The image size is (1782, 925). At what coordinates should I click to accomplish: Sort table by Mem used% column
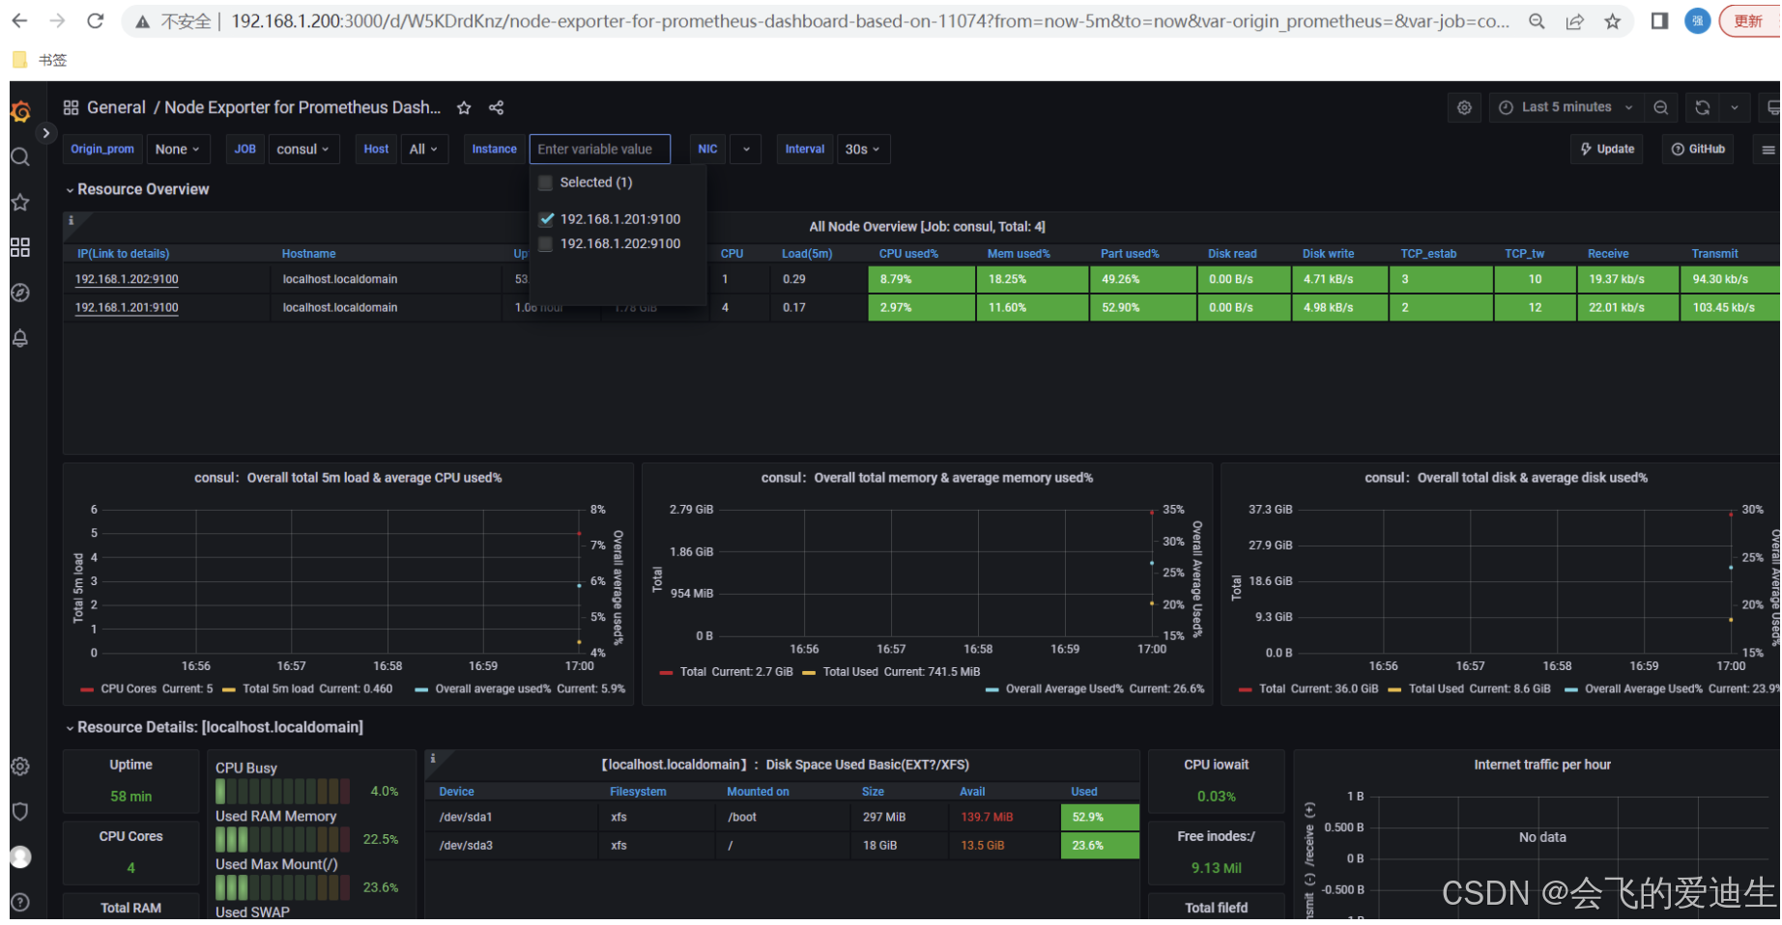pyautogui.click(x=1019, y=254)
